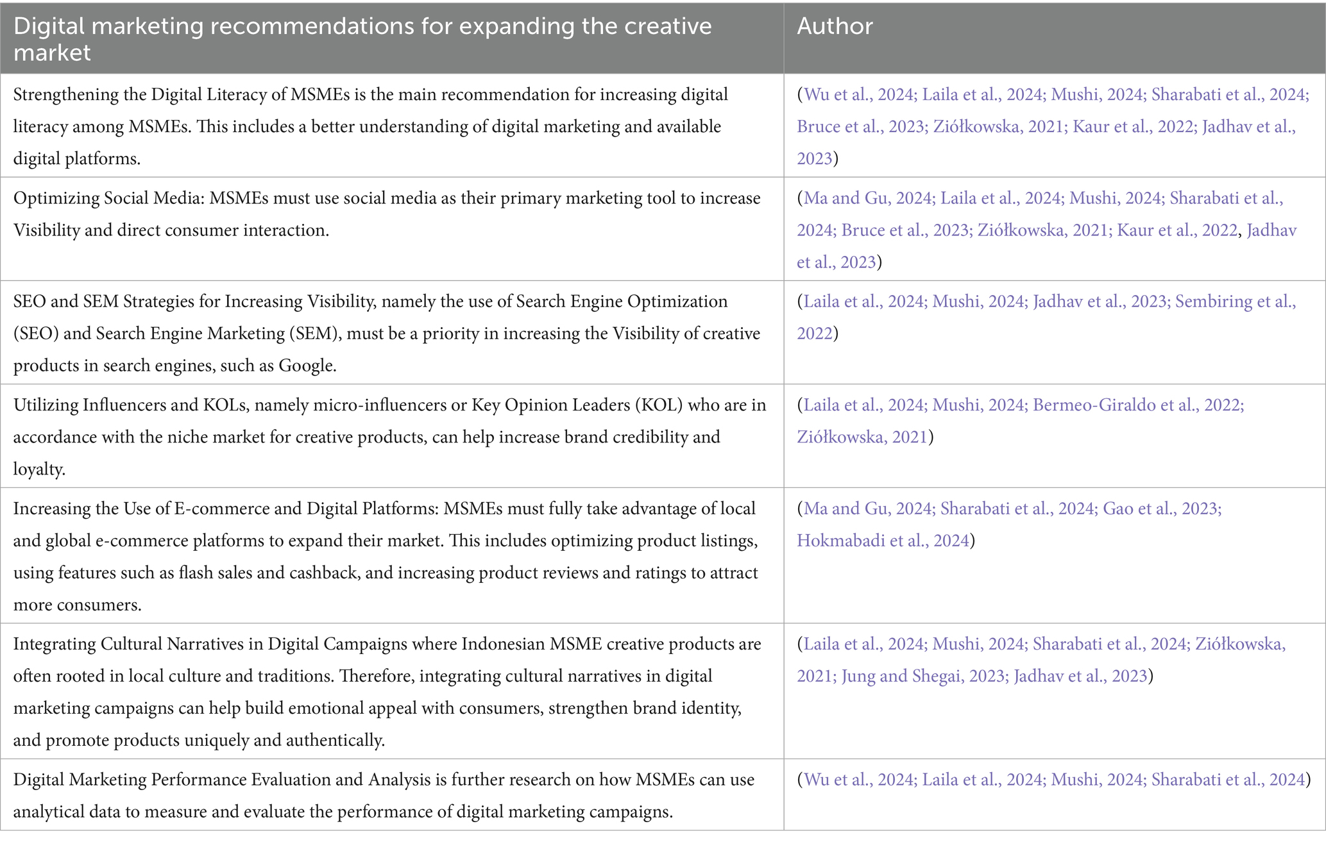Click the Bruce et al., 2023 link in first row

860,127
